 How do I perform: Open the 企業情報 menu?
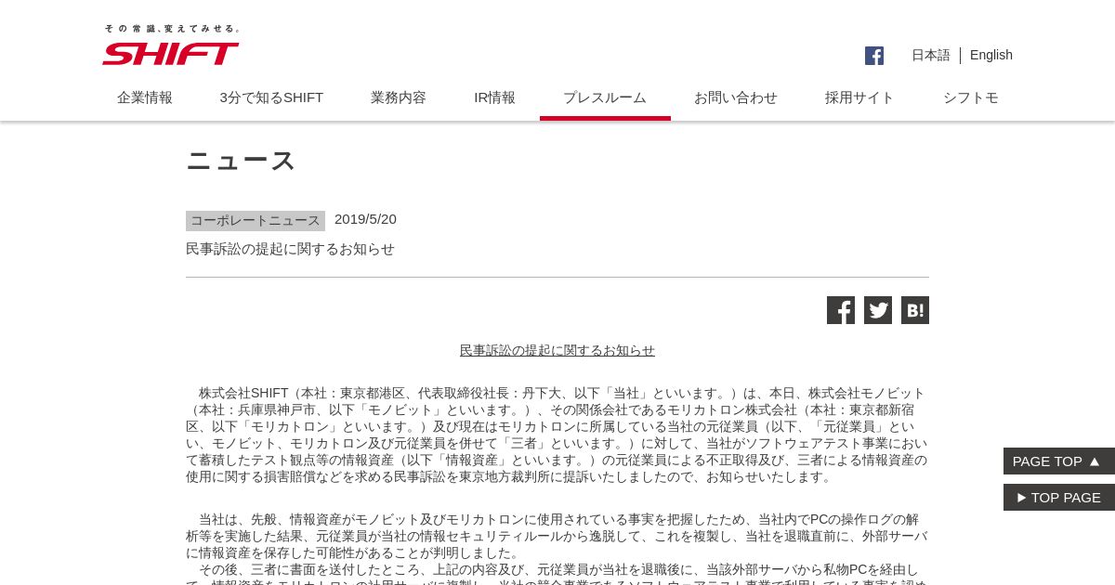pos(145,97)
